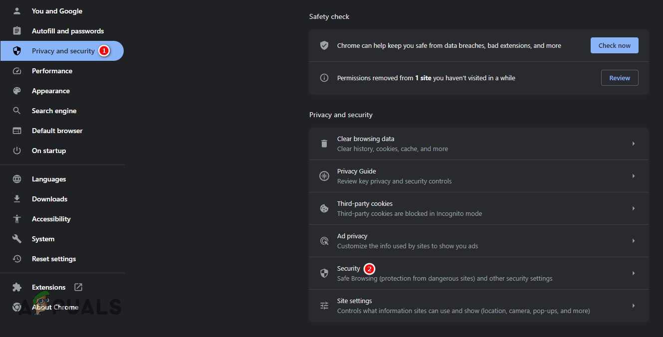
Task: Click the Search engine magnifier icon
Action: click(17, 111)
